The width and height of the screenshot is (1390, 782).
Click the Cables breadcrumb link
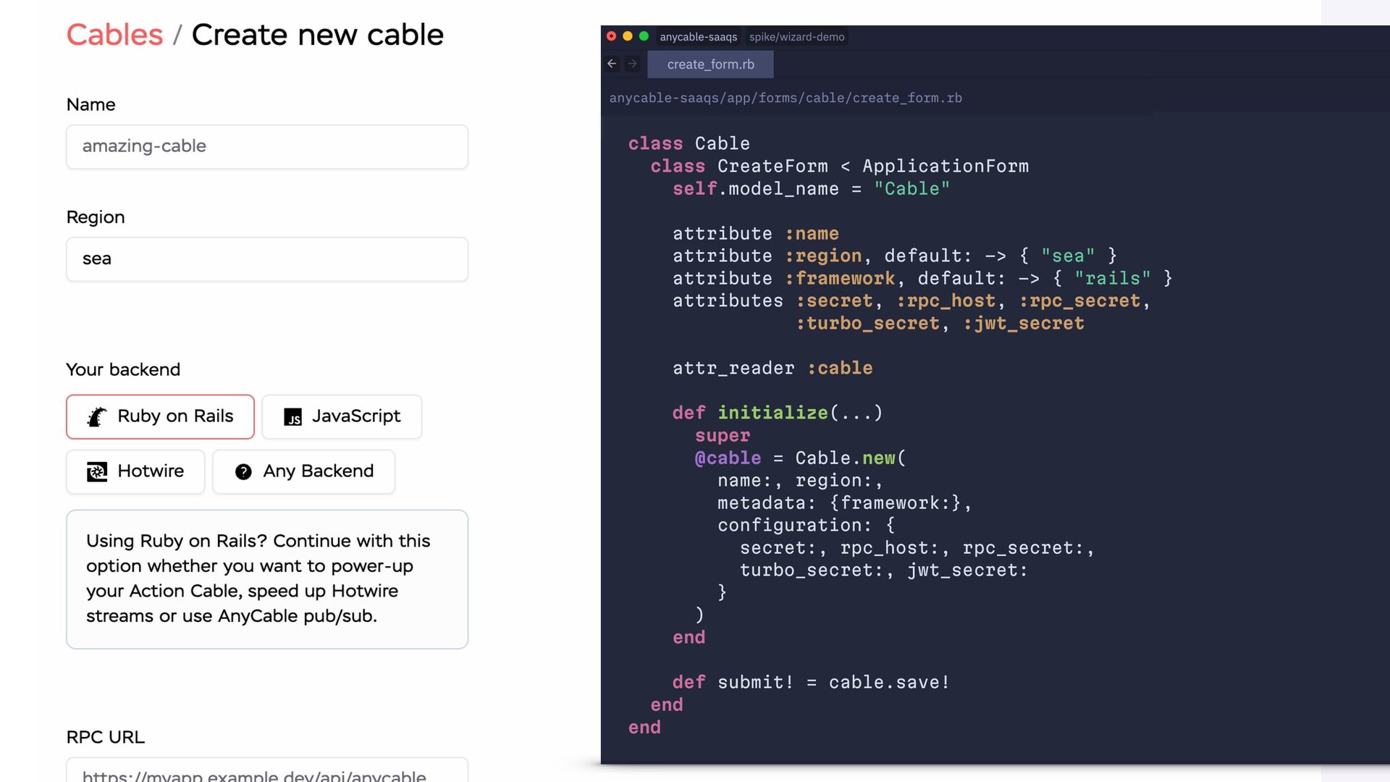click(x=114, y=35)
